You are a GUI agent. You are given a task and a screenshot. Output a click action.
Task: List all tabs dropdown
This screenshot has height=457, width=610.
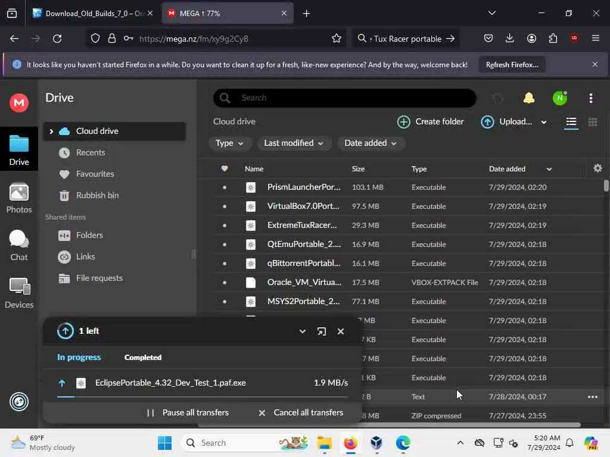pos(491,13)
